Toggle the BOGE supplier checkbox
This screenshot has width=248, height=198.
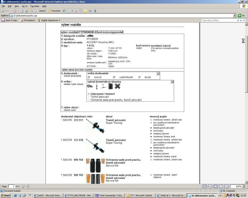click(139, 77)
